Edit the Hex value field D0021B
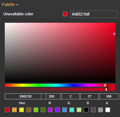This screenshot has width=120, height=117. coord(23,96)
